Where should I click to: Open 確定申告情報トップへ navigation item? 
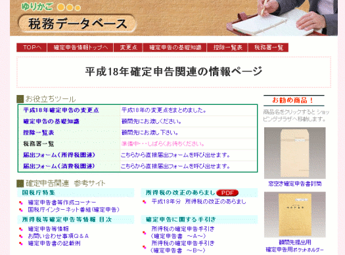(80, 47)
